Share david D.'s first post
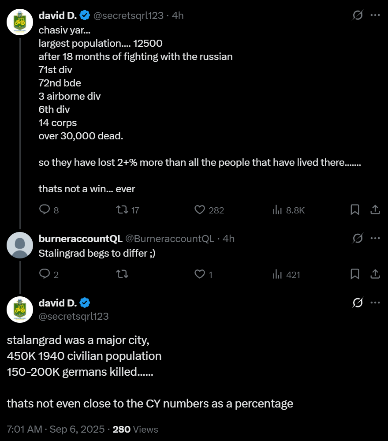 [375, 210]
